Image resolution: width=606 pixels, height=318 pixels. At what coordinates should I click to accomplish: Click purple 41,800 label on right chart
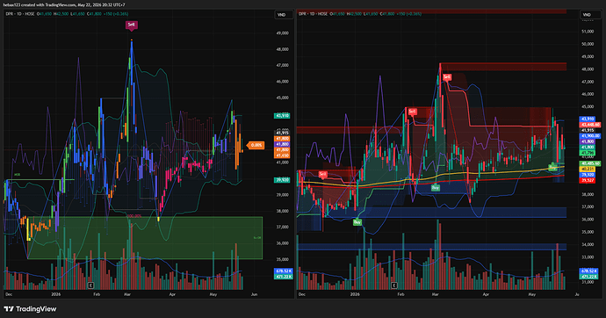[x=588, y=141]
